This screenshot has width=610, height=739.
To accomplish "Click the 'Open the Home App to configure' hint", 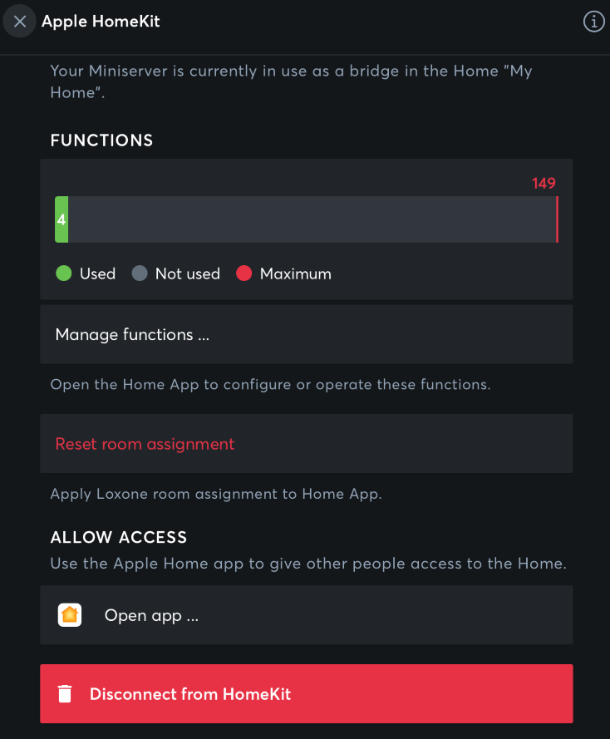I will pyautogui.click(x=270, y=385).
